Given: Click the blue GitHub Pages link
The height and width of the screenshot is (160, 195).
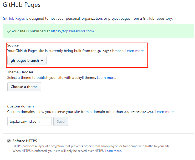Looking at the screenshot, I should point(14,19).
